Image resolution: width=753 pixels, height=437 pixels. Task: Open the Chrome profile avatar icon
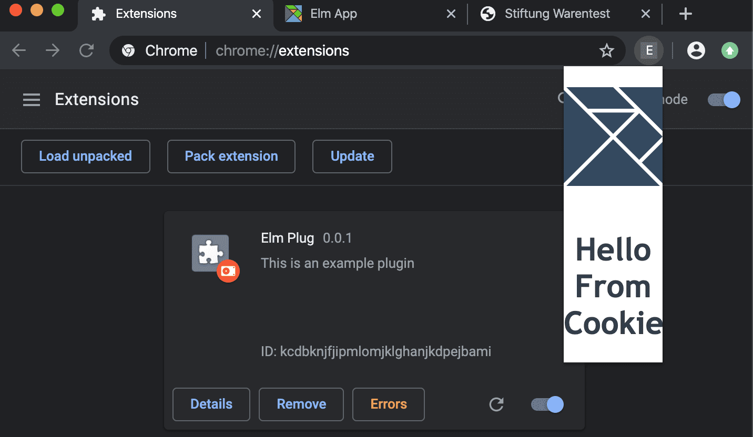click(696, 50)
